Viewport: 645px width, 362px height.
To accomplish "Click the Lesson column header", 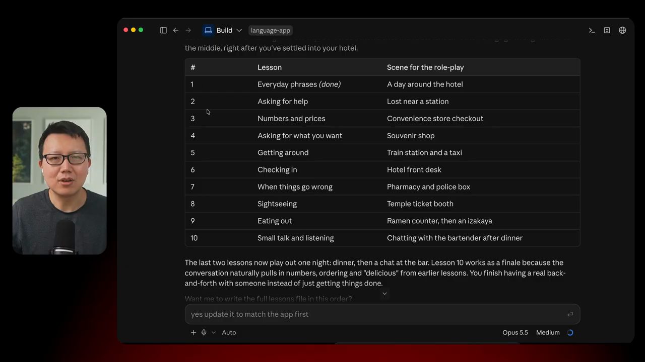I will [x=270, y=67].
